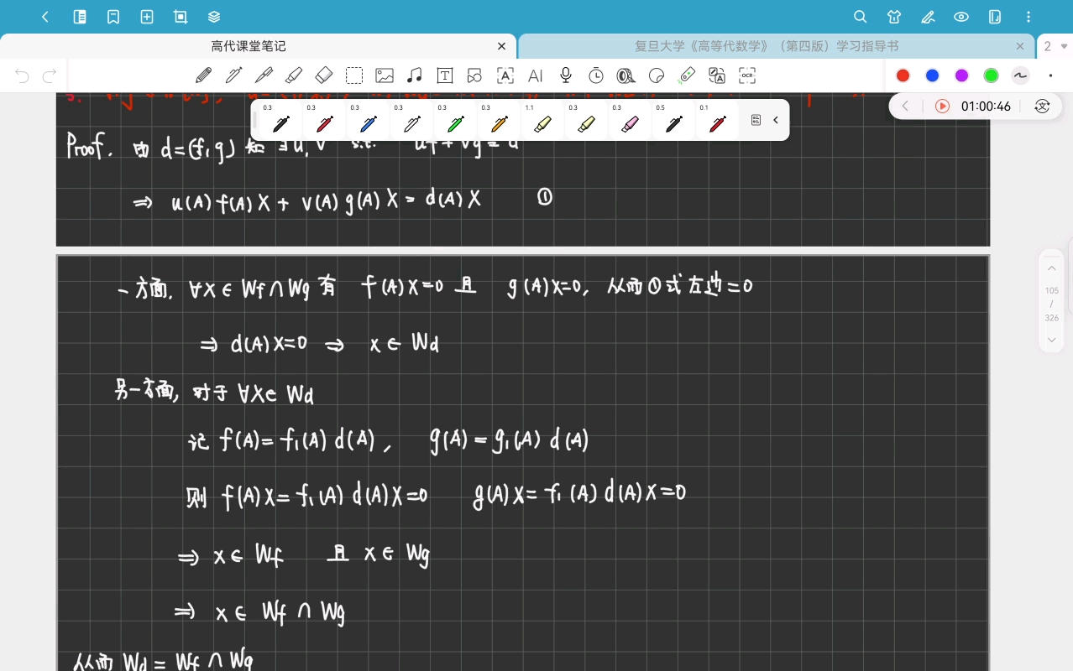1073x671 pixels.
Task: Switch to the 复旦大学 高等代数 tab
Action: point(767,47)
